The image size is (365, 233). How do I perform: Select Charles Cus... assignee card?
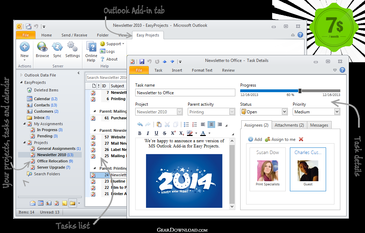(308, 169)
